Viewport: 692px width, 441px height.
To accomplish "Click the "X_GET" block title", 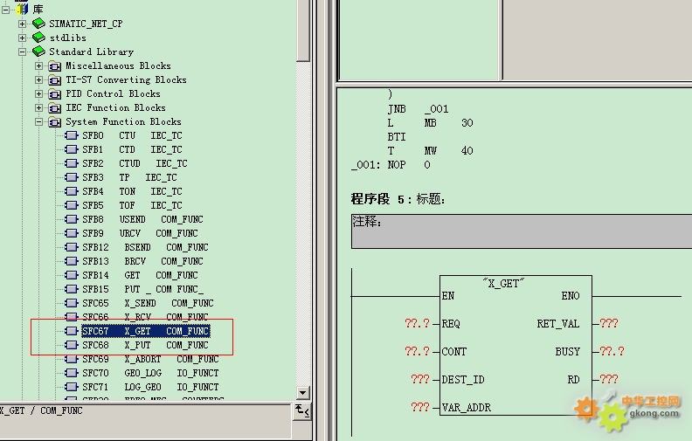I will pos(503,284).
